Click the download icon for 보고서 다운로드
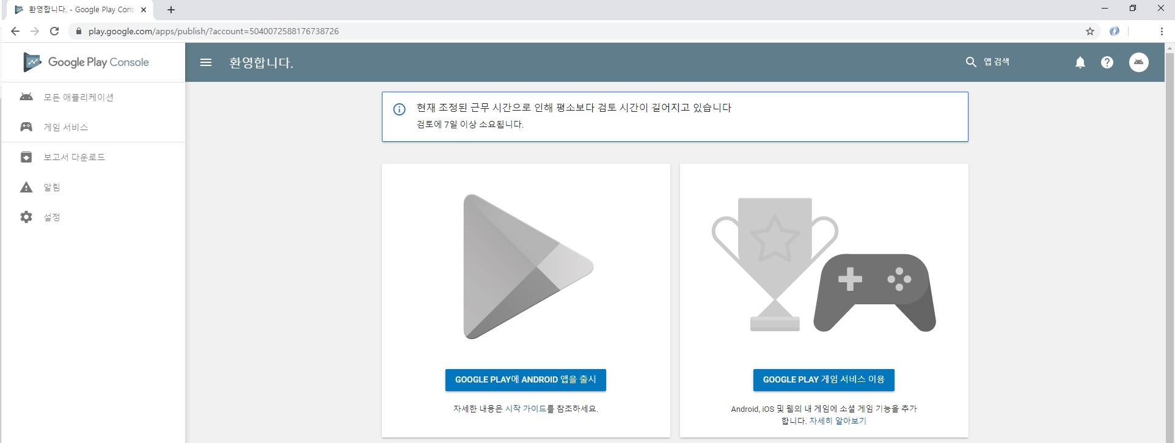This screenshot has width=1175, height=443. [x=26, y=157]
